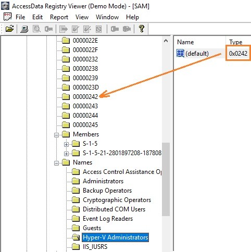Open the Edit menu
The height and width of the screenshot is (252, 251).
[37, 17]
